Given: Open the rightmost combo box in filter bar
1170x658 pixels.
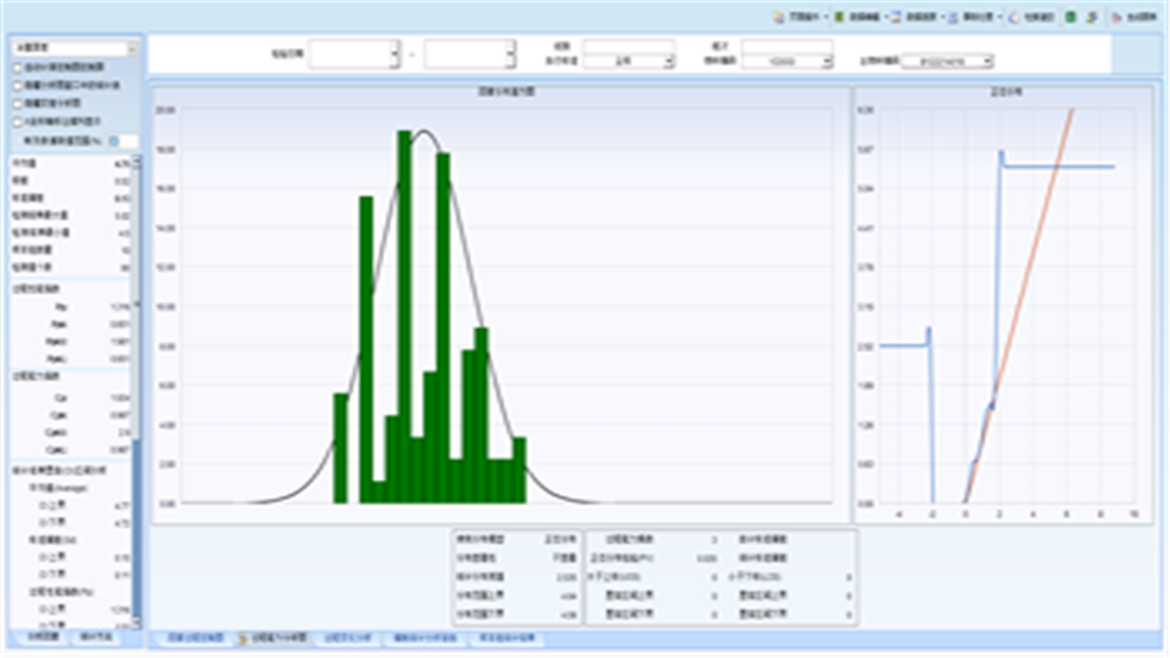Looking at the screenshot, I should pyautogui.click(x=948, y=62).
